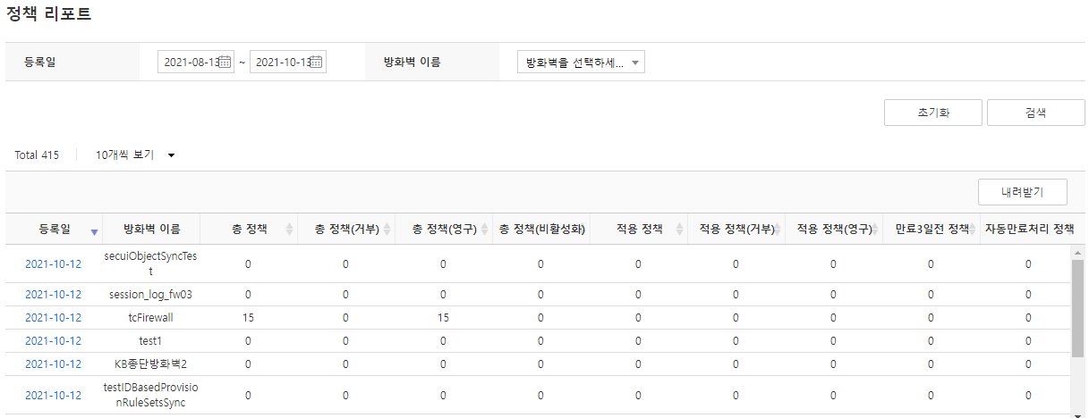Click the table's vertical scrollbar thumb
The height and width of the screenshot is (418, 1089).
(x=1077, y=308)
